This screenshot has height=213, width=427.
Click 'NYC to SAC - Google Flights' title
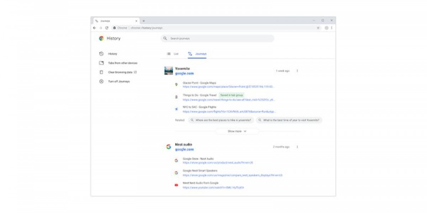click(199, 107)
